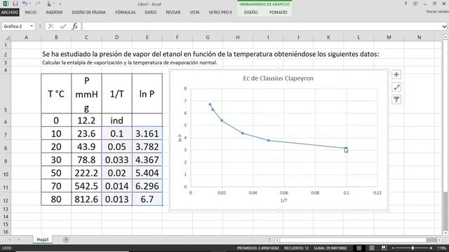449x252 pixels.
Task: Expand the Name Box dropdown
Action: coord(32,27)
